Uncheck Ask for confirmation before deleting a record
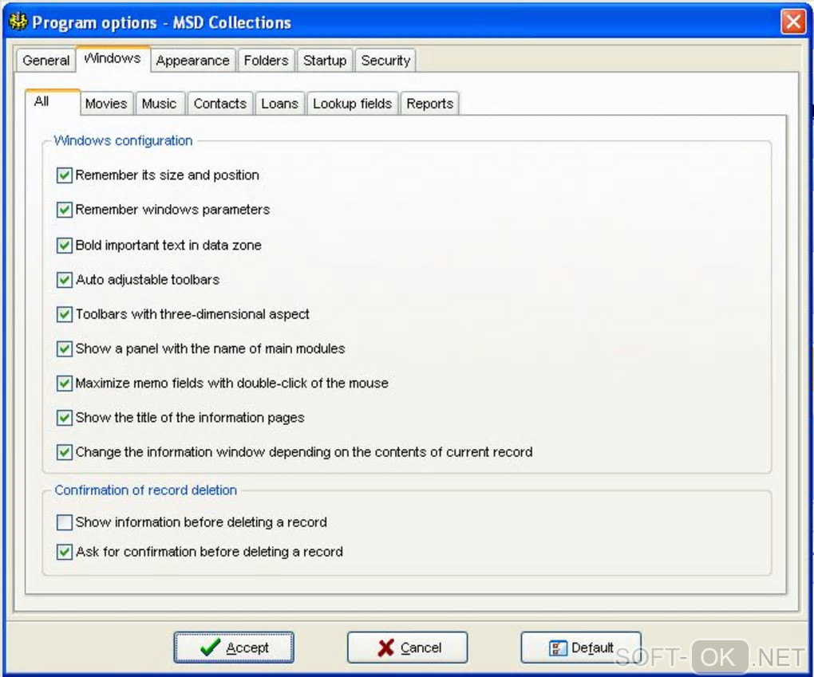The height and width of the screenshot is (677, 814). 65,552
